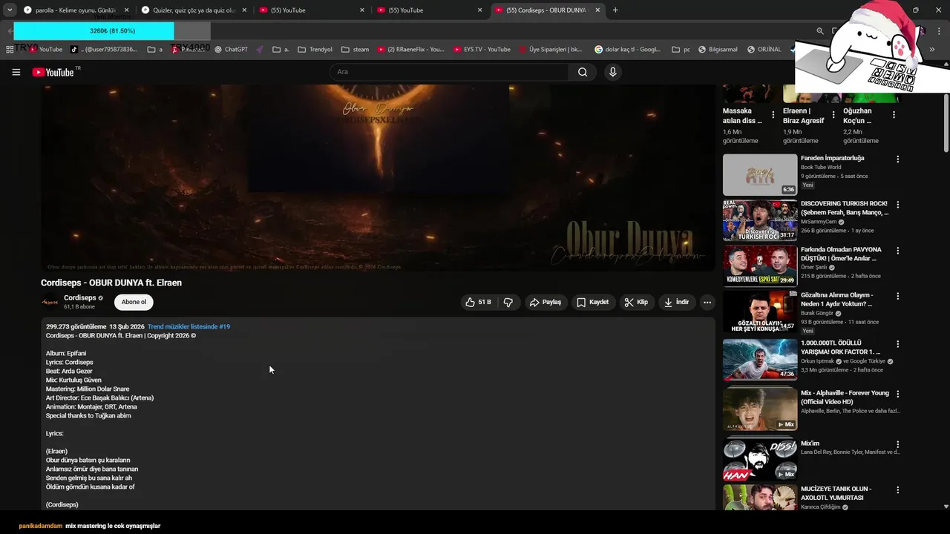Open the 'dolar kaç tl - Google' bookmark
Viewport: 950px width, 534px height.
627,50
